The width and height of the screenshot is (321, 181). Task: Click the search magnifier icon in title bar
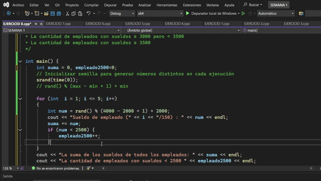(245, 5)
